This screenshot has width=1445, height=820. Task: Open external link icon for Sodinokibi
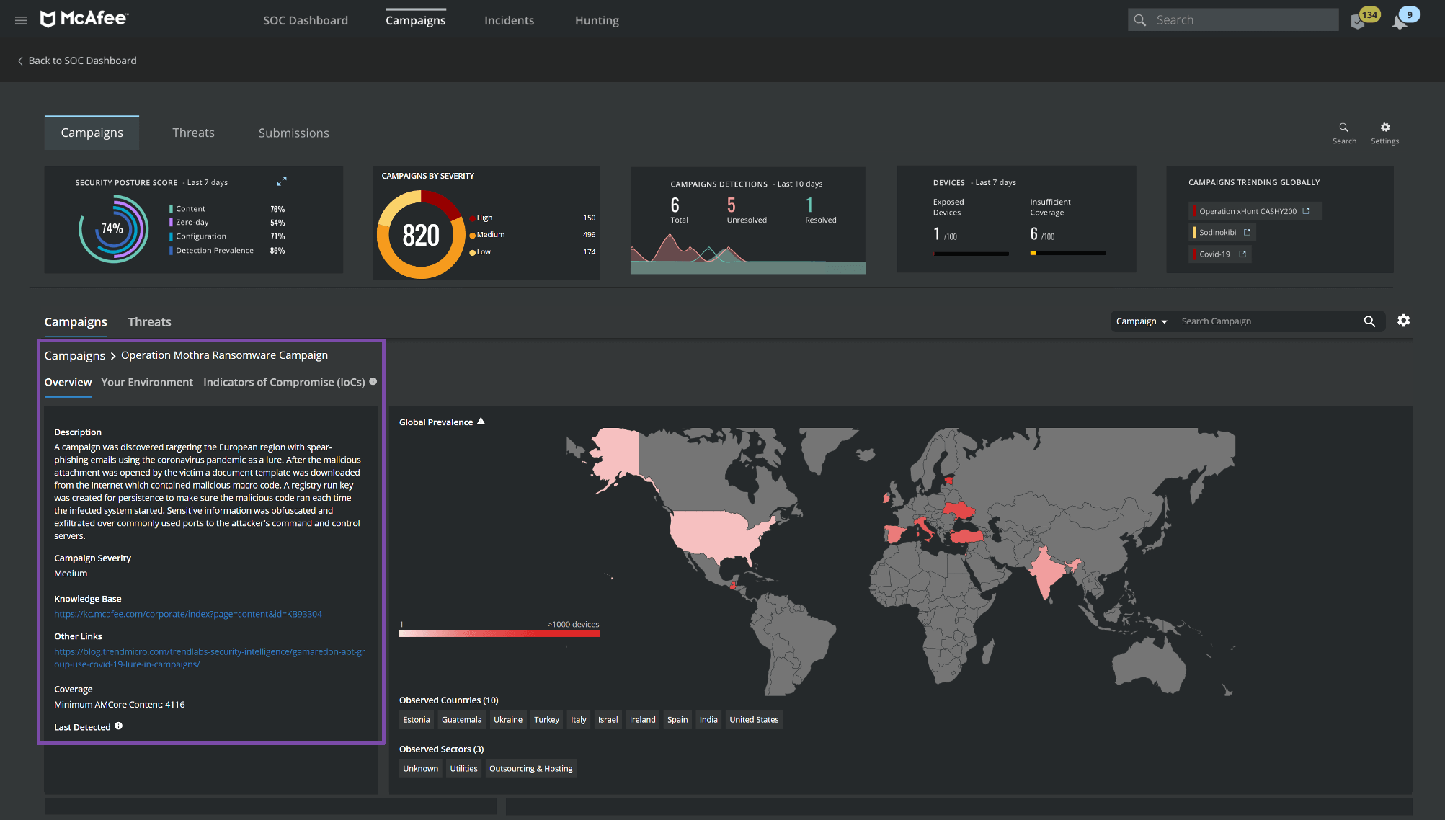[1247, 232]
